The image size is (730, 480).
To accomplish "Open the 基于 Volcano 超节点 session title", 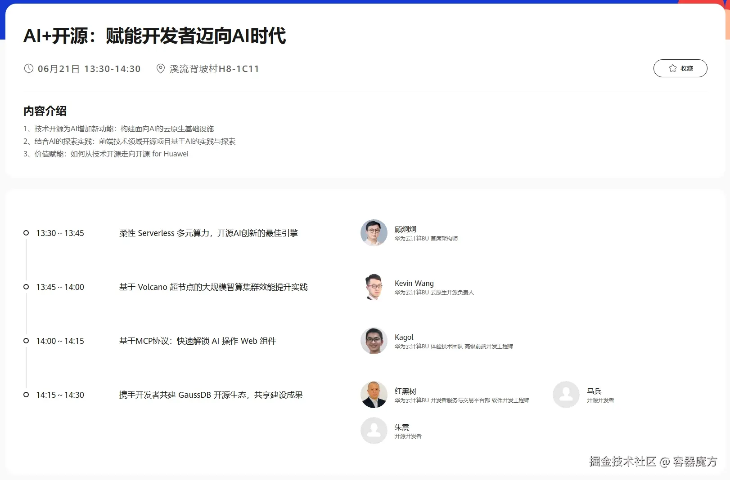I will [213, 287].
